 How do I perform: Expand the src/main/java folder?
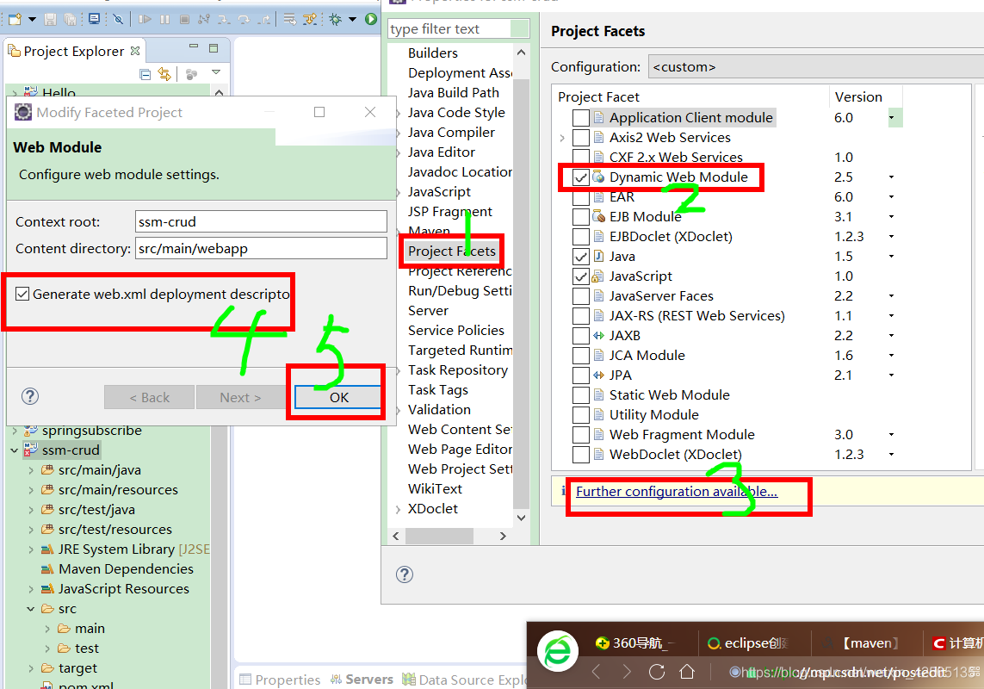(31, 469)
